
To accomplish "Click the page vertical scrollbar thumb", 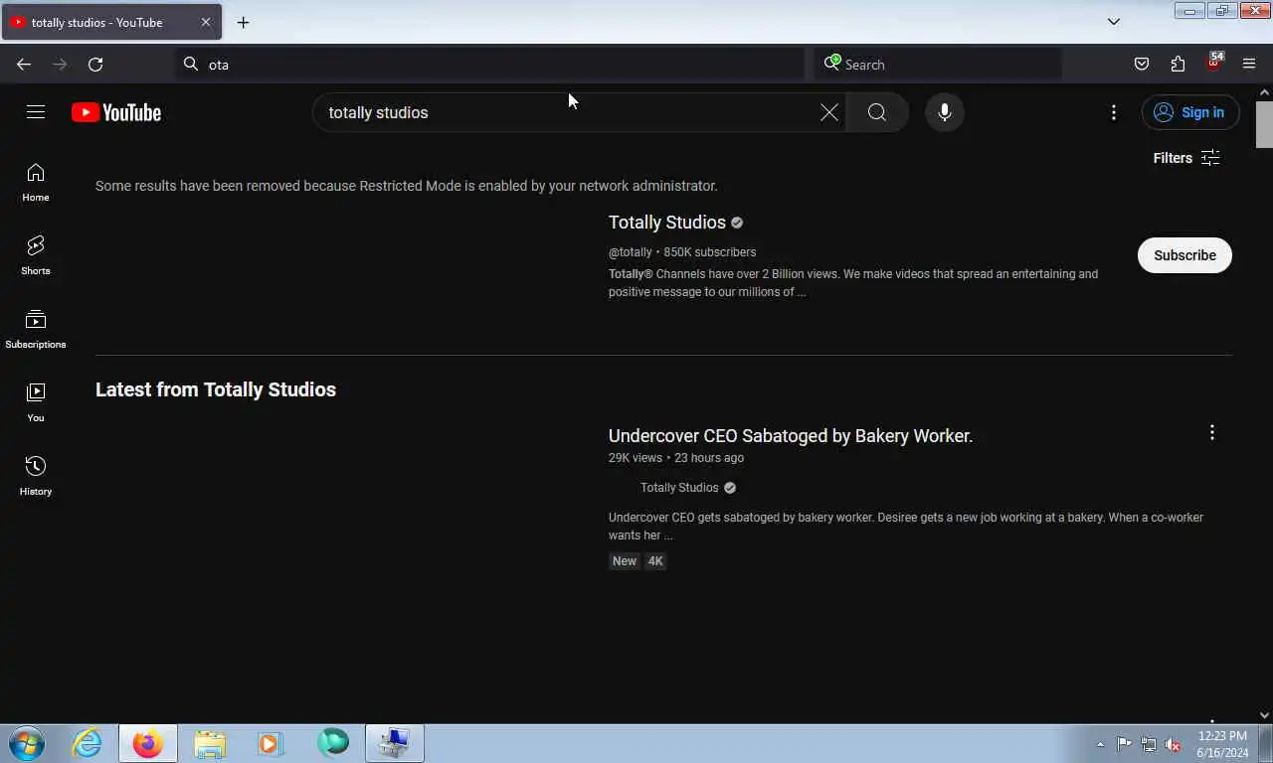I will click(1264, 124).
